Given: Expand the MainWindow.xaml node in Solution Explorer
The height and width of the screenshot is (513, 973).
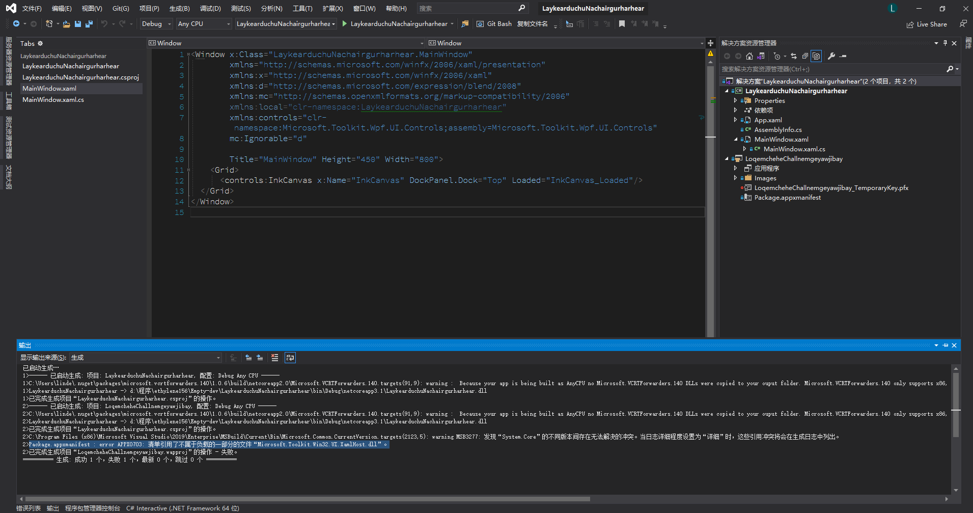Looking at the screenshot, I should point(735,139).
